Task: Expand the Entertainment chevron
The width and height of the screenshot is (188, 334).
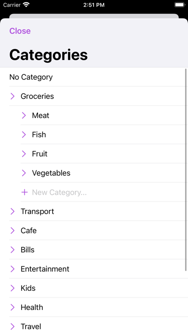Action: (x=12, y=269)
